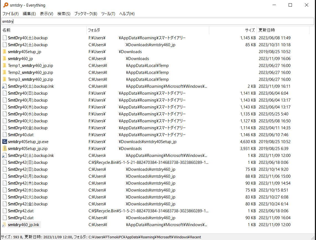Click shortcut icon of smtdry460_jp.lnk
316x240 pixels.
pyautogui.click(x=4, y=225)
